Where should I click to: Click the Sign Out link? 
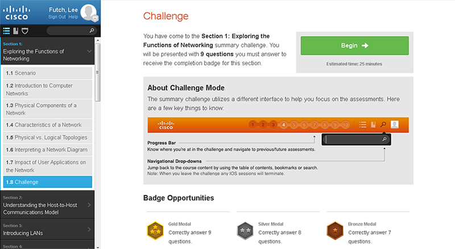pyautogui.click(x=57, y=17)
